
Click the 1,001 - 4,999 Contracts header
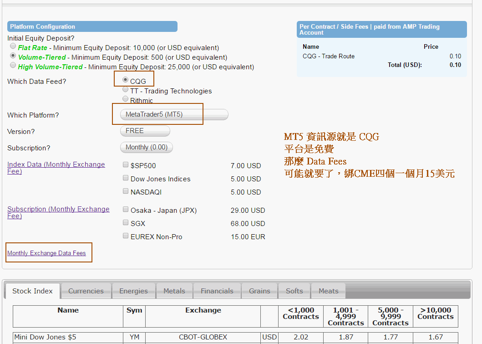346,316
